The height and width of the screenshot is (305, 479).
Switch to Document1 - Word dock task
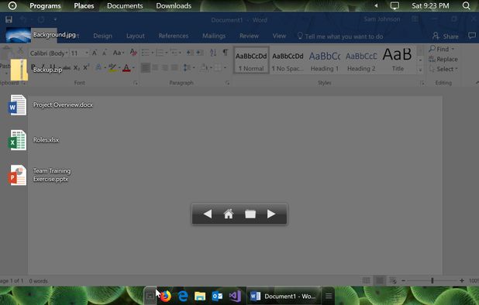coord(283,296)
